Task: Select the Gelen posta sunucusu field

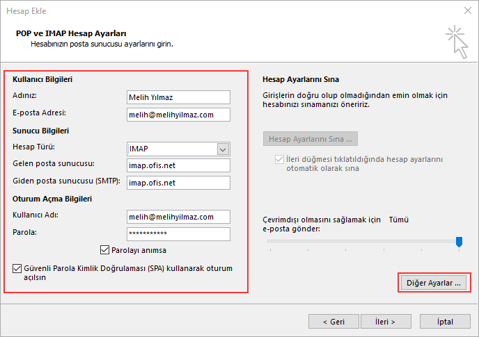Action: point(178,165)
